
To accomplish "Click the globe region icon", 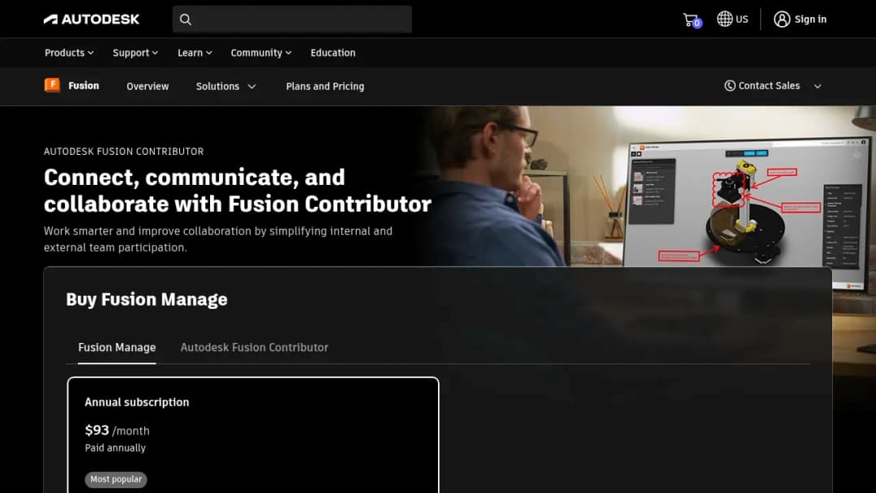I will coord(724,19).
